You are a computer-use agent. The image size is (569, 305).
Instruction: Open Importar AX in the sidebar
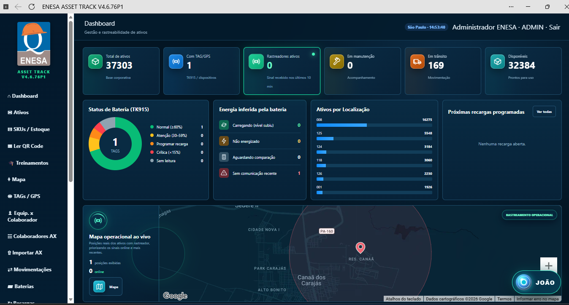tap(25, 253)
